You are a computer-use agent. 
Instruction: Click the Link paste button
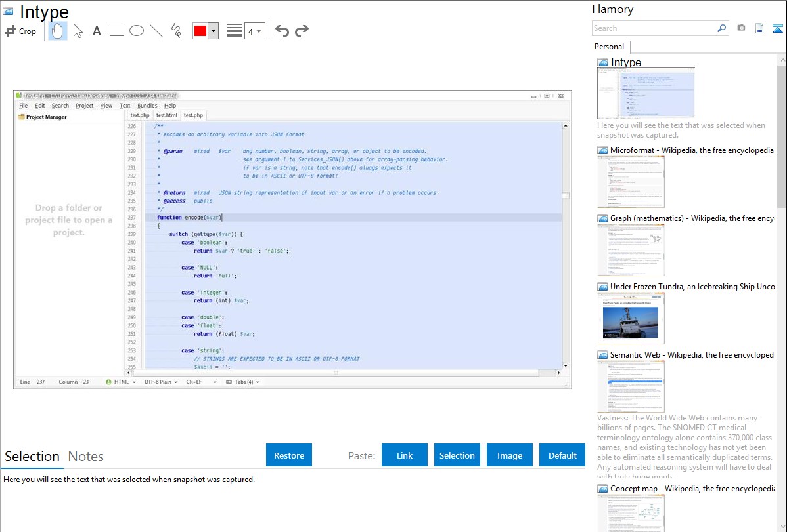tap(405, 455)
